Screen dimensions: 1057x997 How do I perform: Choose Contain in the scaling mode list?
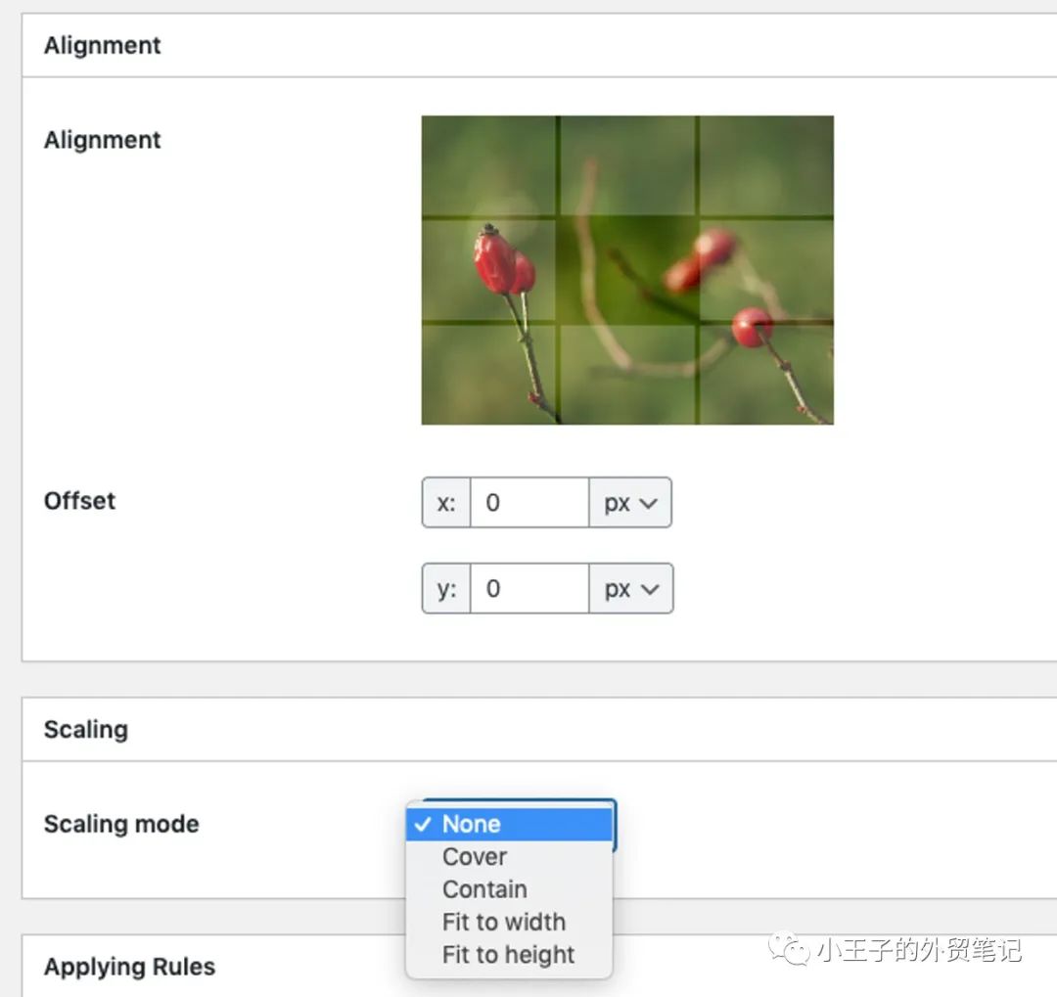(x=509, y=889)
